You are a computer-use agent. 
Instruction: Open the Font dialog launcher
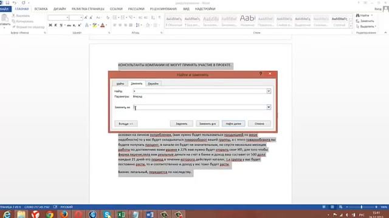(109, 33)
